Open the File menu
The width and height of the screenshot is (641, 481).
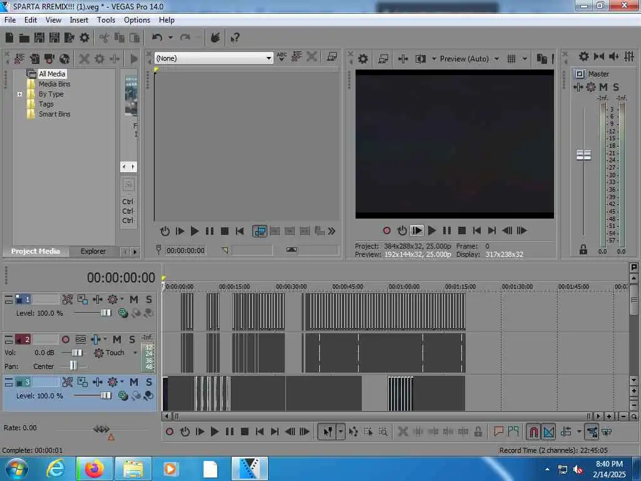point(10,20)
